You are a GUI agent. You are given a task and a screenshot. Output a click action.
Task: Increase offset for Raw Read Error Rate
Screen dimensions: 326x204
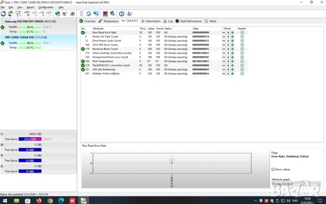point(232,33)
